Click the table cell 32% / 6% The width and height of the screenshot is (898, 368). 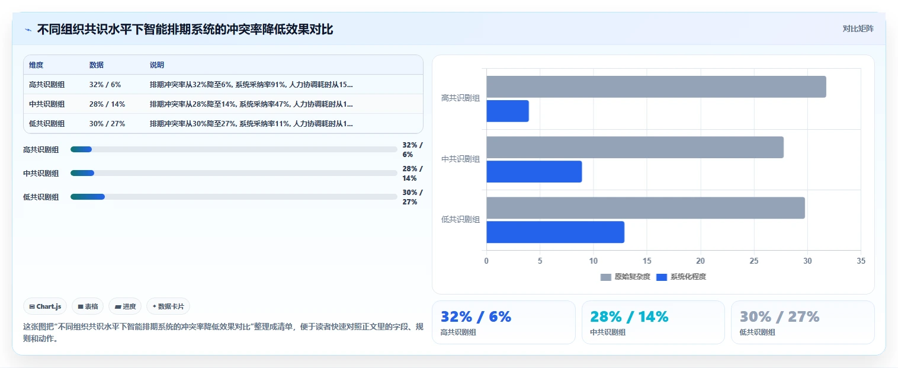(x=105, y=84)
